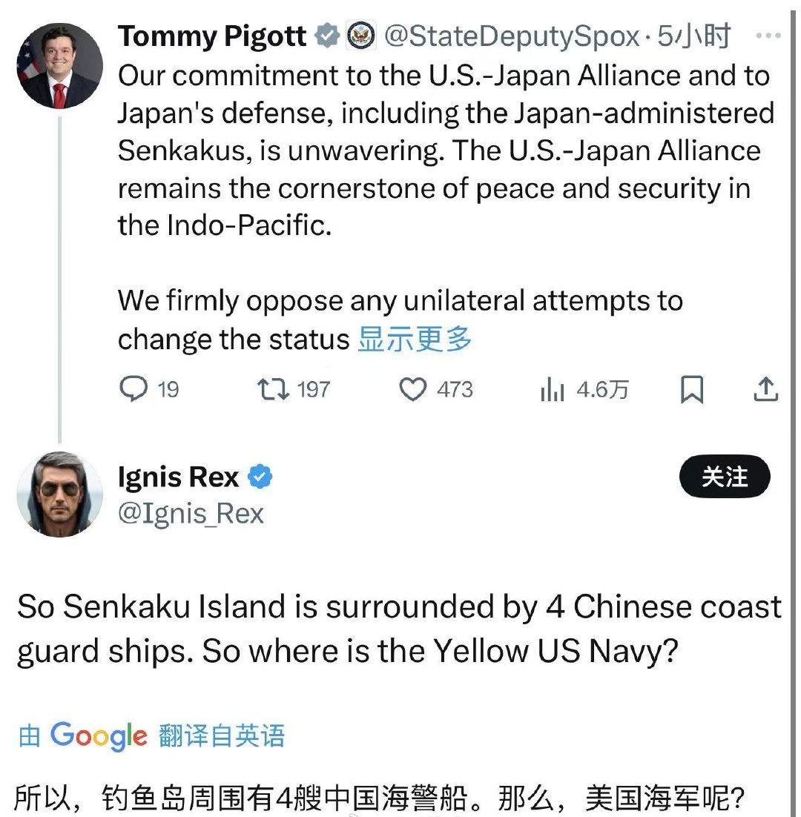
Task: Click the Google translation attribution link
Action: [x=151, y=735]
